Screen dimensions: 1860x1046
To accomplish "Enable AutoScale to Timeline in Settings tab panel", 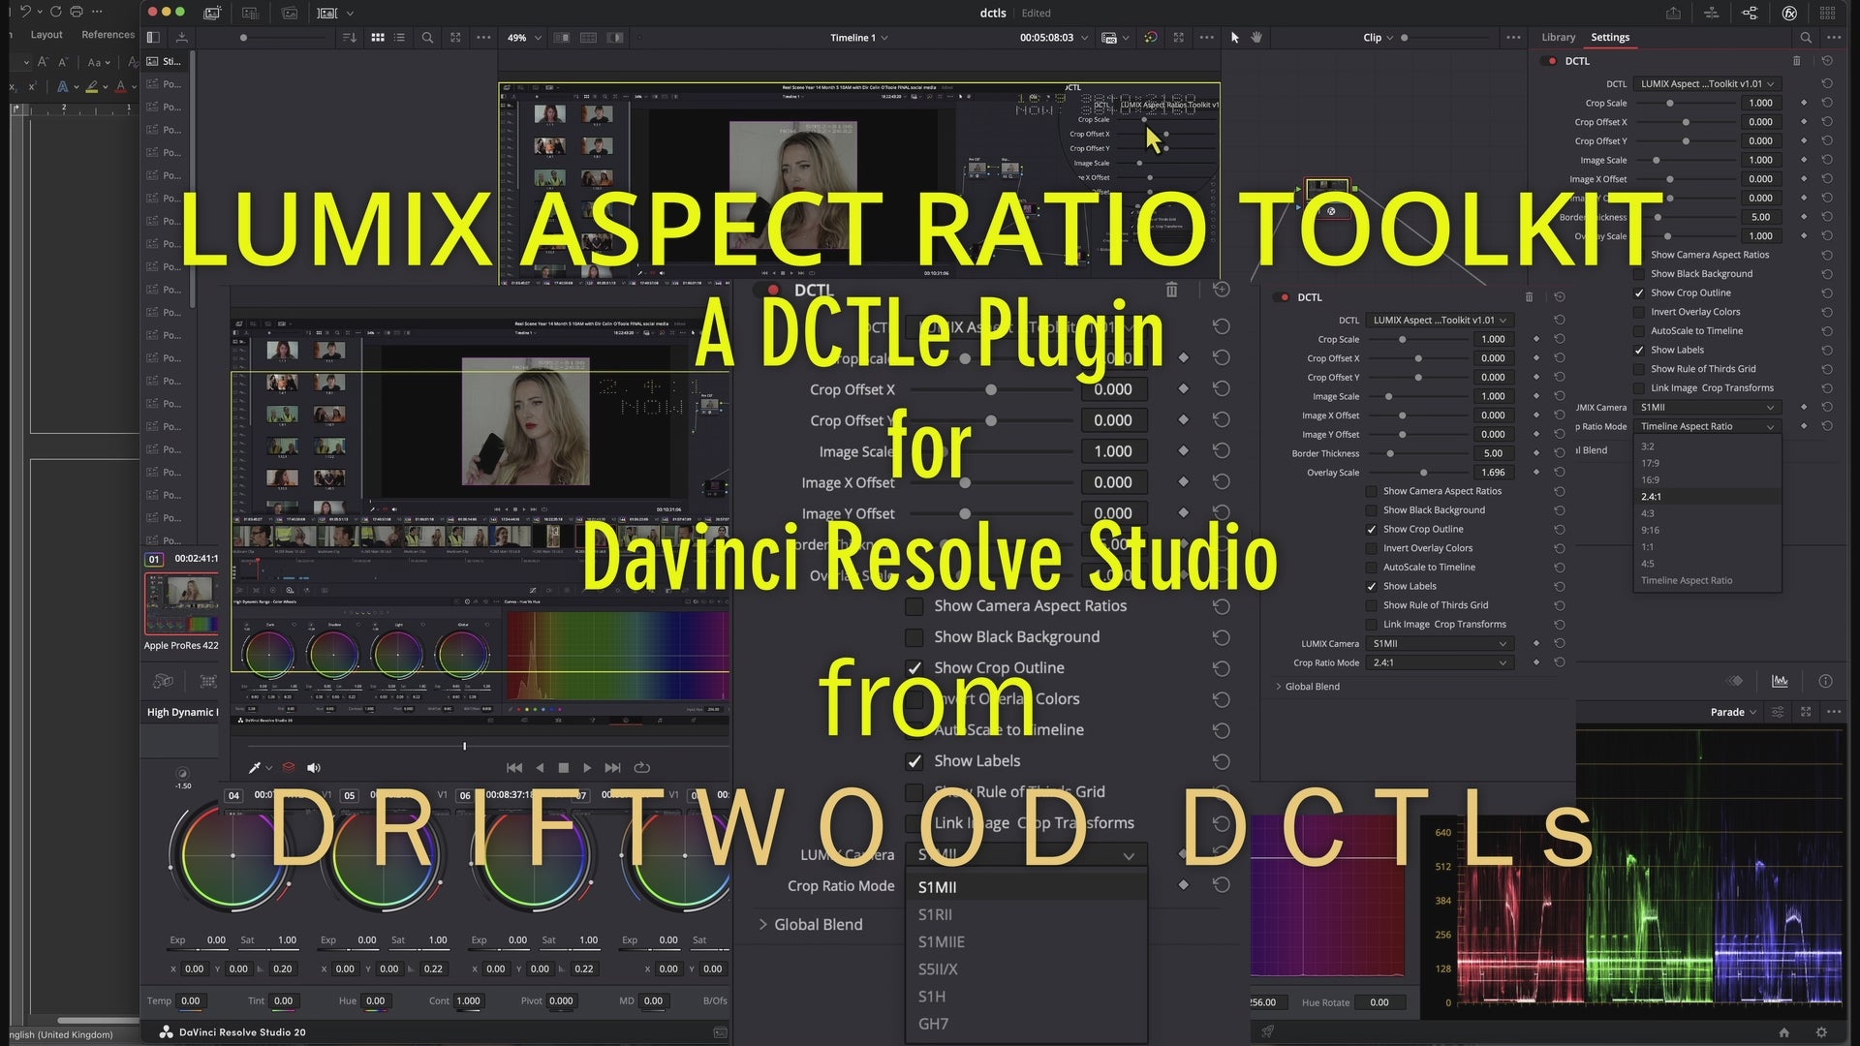I will click(1639, 330).
